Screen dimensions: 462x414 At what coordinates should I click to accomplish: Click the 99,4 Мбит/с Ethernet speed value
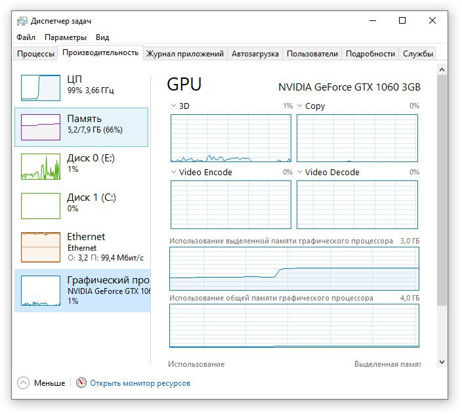122,258
